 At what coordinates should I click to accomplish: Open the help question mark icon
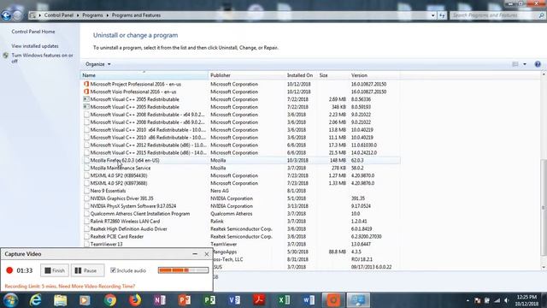coord(538,64)
